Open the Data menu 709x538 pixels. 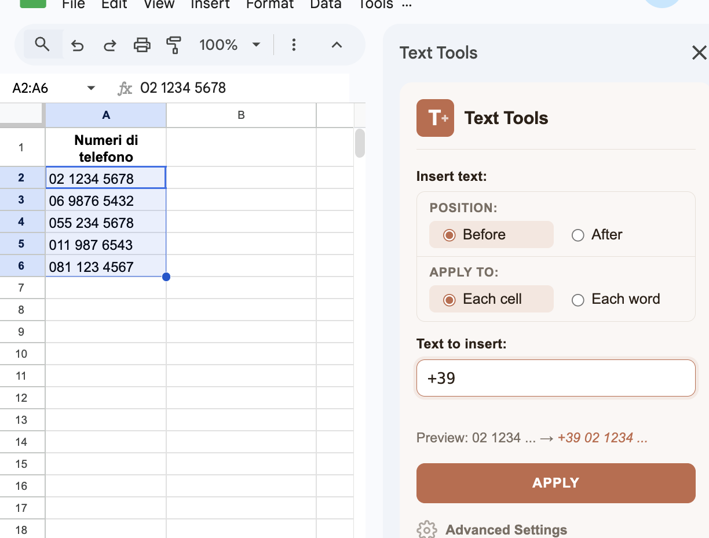(325, 5)
